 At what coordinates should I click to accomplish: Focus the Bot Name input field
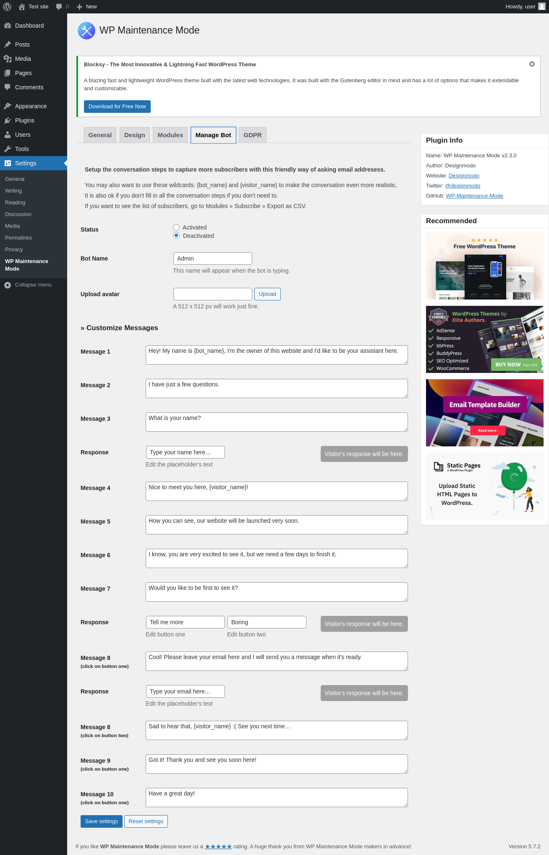[213, 258]
